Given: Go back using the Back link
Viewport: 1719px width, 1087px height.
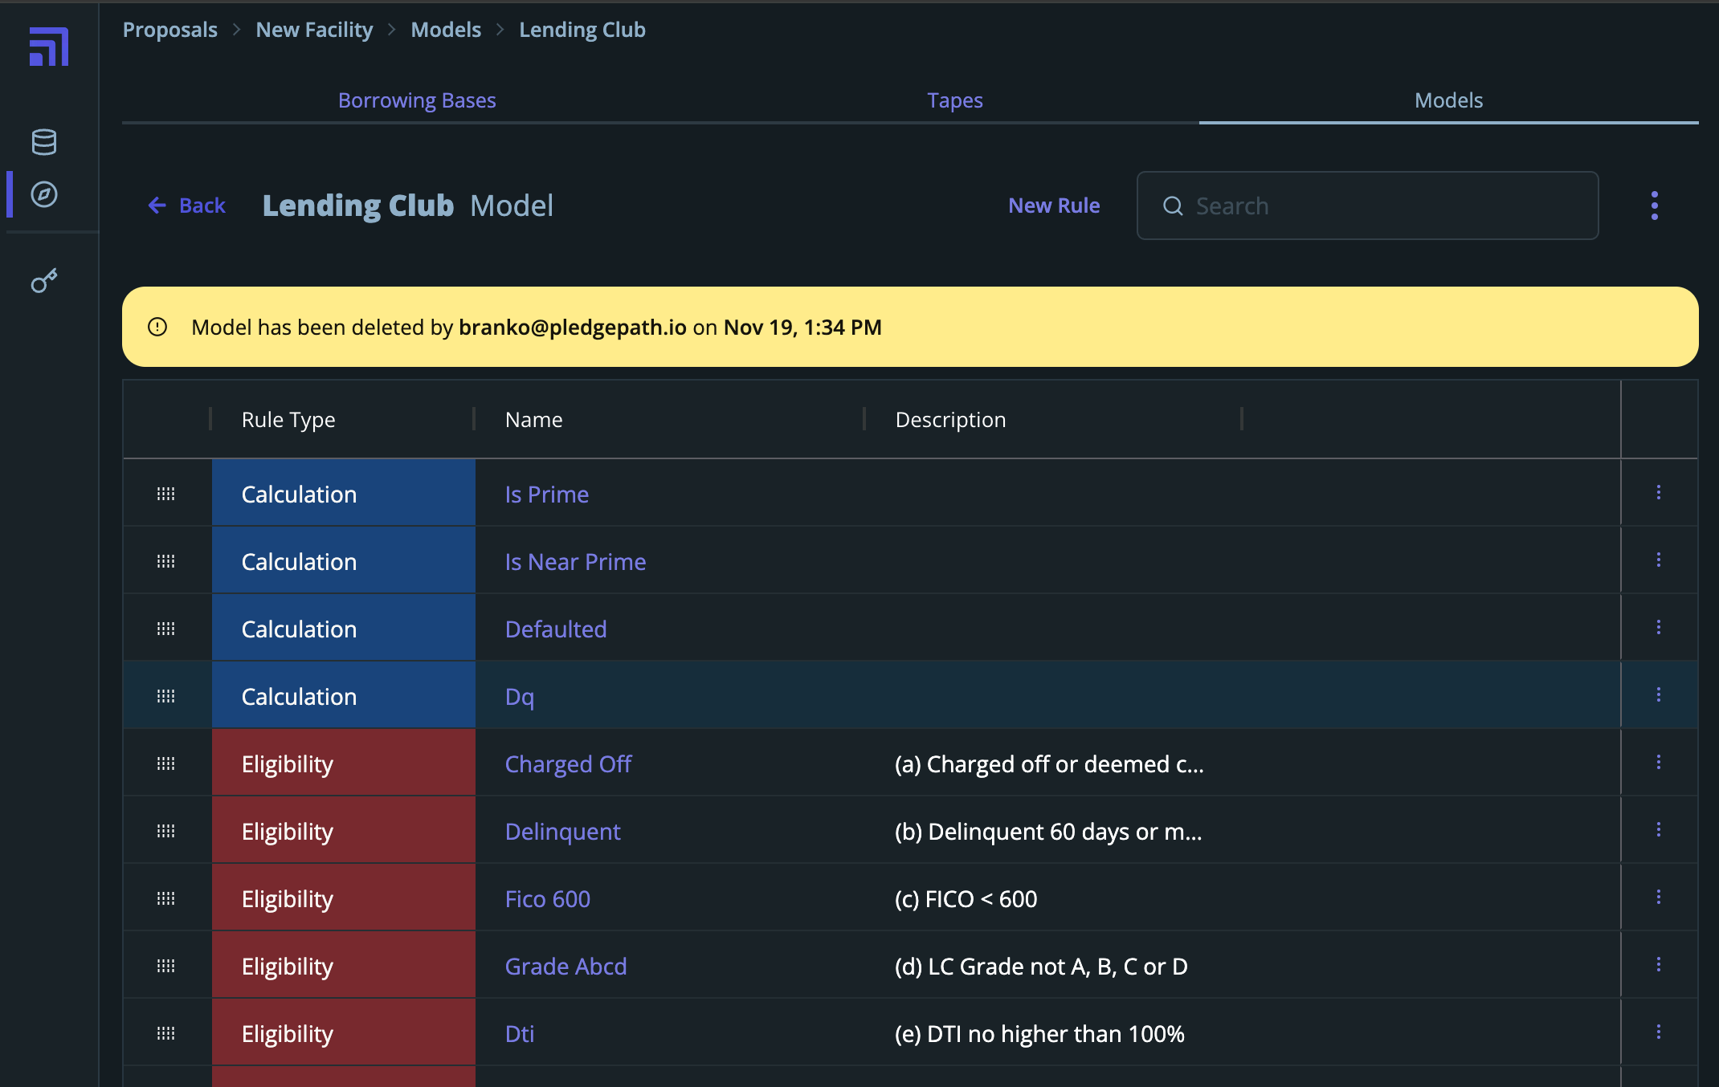Looking at the screenshot, I should point(187,206).
